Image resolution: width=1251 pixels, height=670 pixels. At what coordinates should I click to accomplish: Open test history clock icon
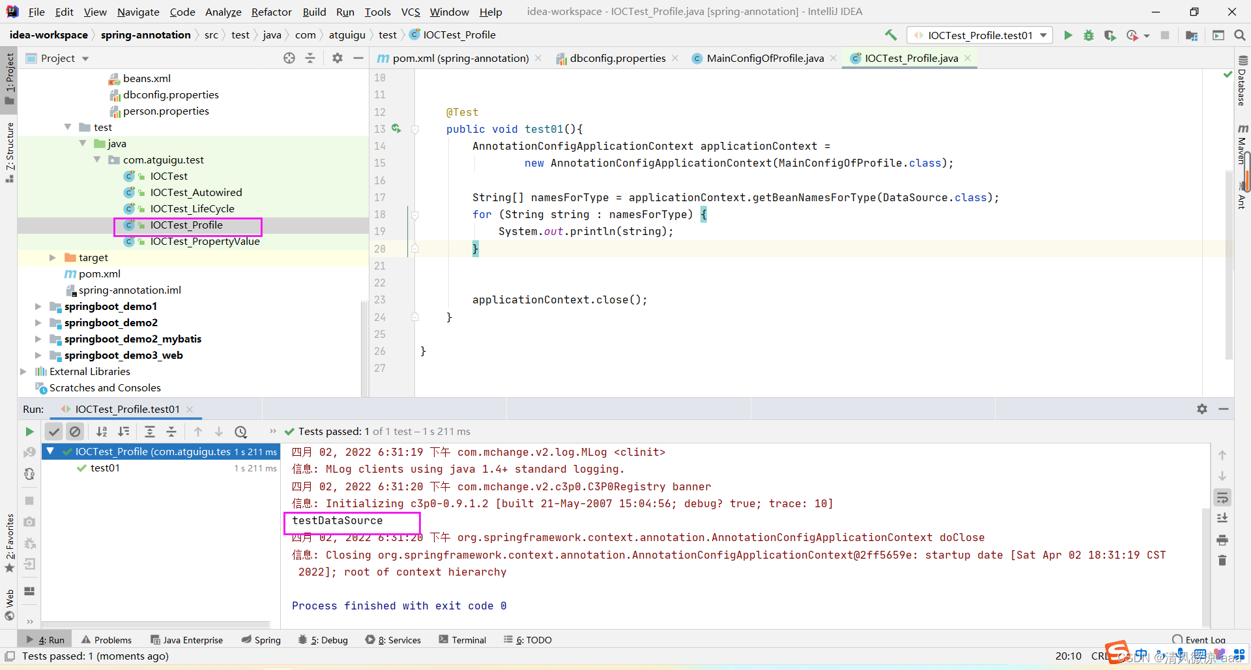pyautogui.click(x=241, y=431)
